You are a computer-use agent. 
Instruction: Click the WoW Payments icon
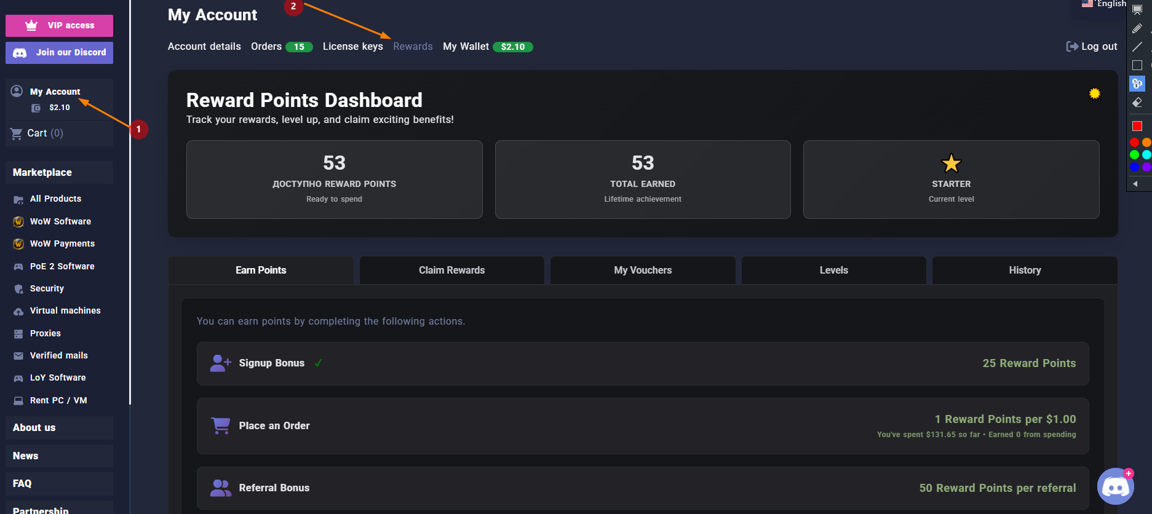(18, 244)
